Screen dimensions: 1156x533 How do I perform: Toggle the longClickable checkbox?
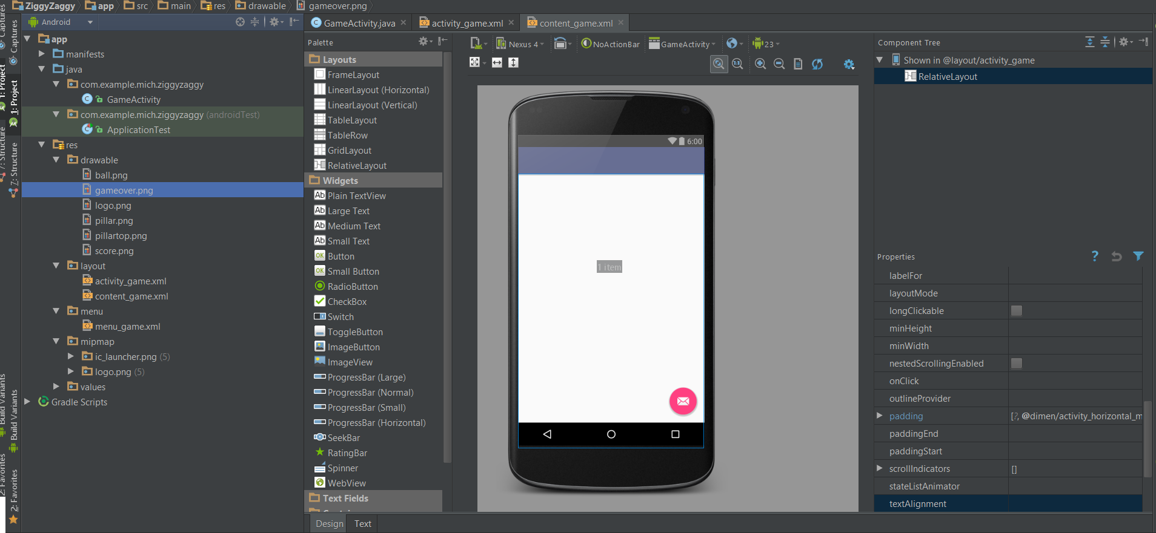click(x=1017, y=311)
